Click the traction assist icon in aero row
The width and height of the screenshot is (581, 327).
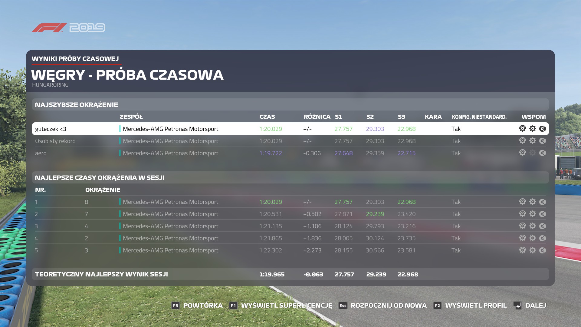tap(522, 153)
